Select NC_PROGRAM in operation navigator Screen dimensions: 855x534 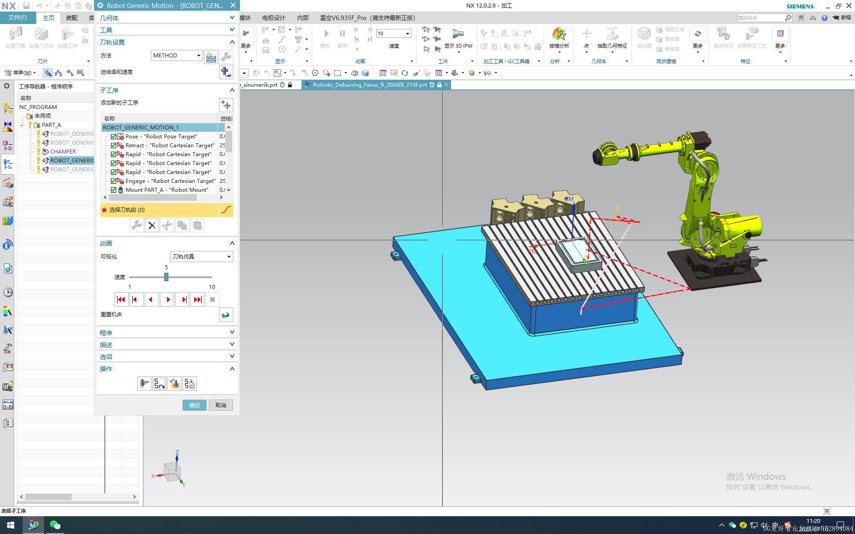coord(38,107)
